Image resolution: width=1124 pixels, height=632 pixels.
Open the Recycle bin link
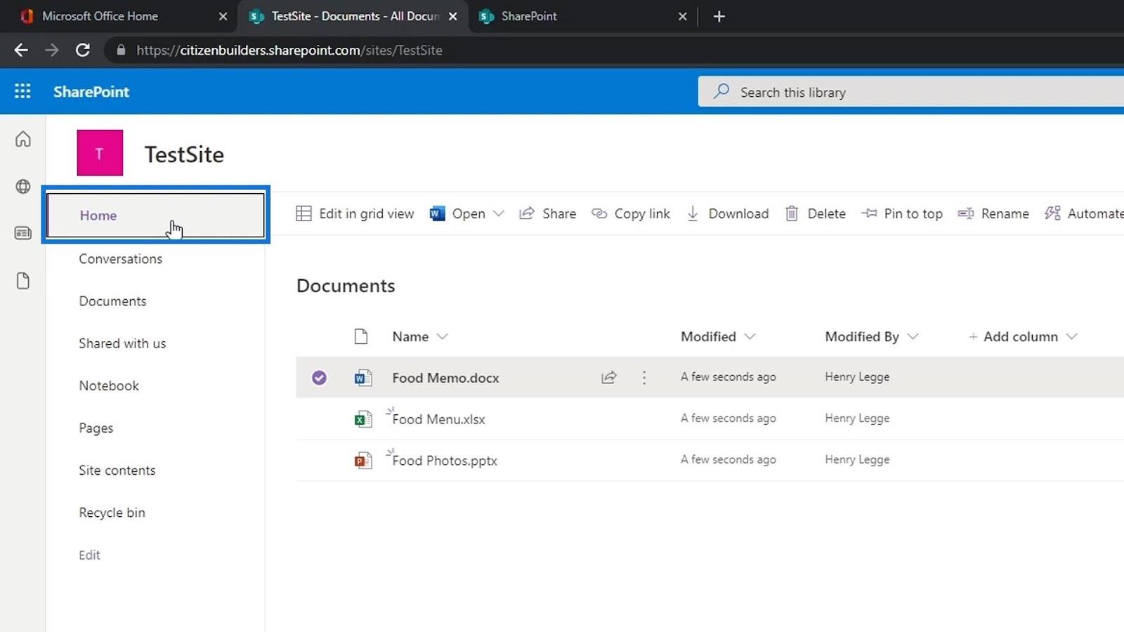[112, 513]
